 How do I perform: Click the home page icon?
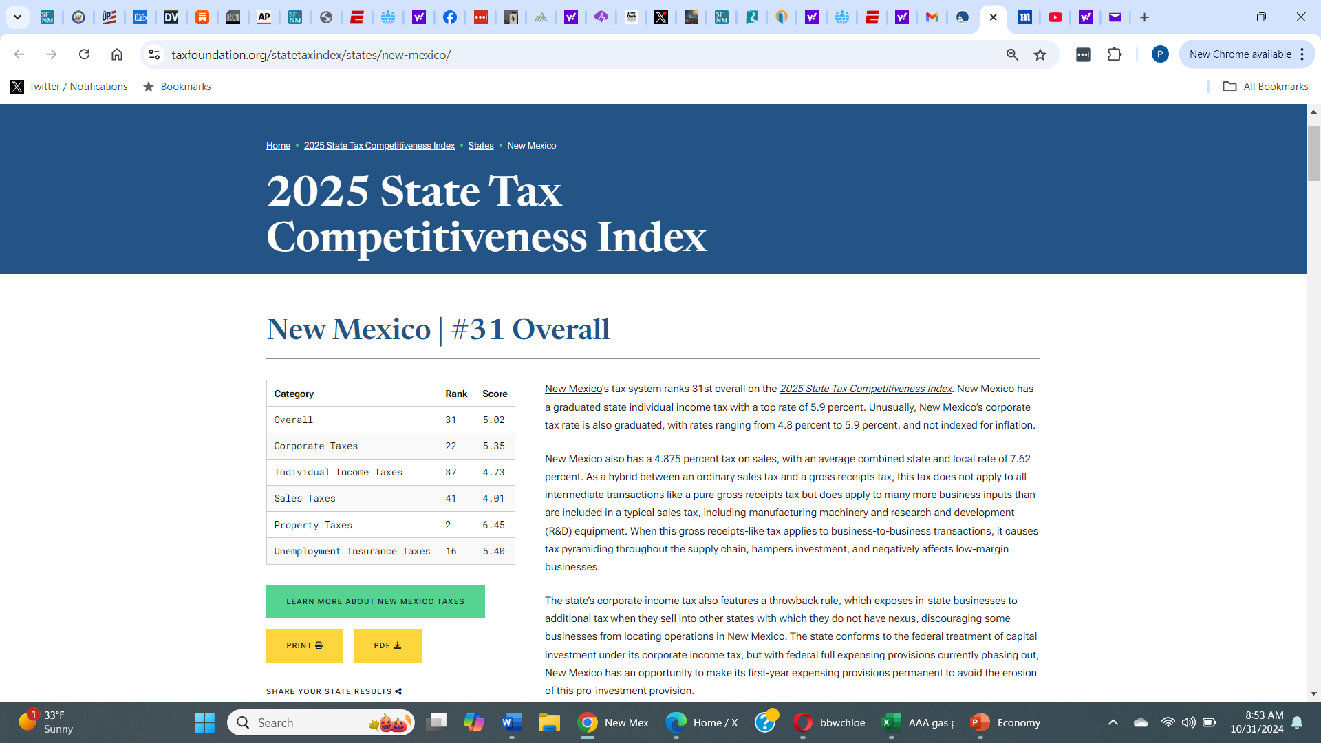click(x=117, y=54)
